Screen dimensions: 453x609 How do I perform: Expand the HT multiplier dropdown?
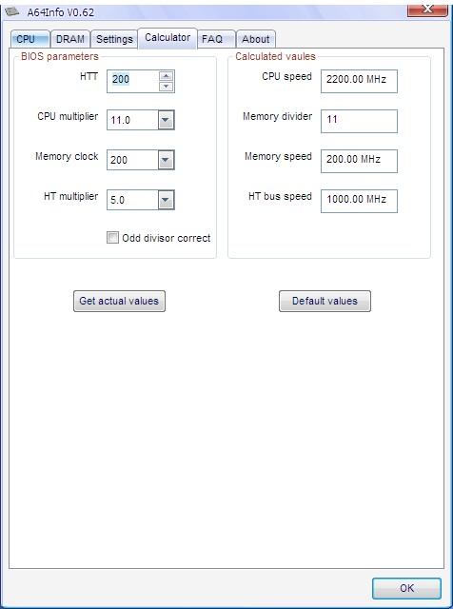(x=166, y=200)
